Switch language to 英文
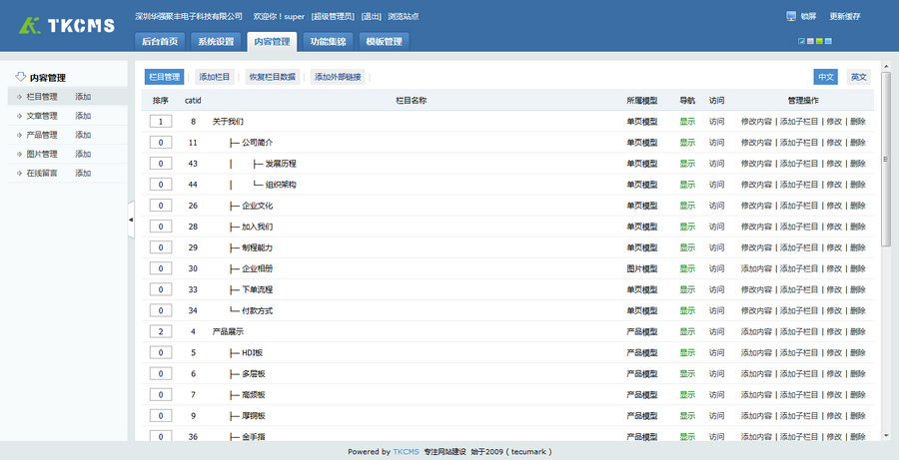The height and width of the screenshot is (460, 899). pyautogui.click(x=859, y=77)
